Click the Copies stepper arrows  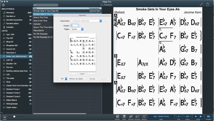[79, 25]
